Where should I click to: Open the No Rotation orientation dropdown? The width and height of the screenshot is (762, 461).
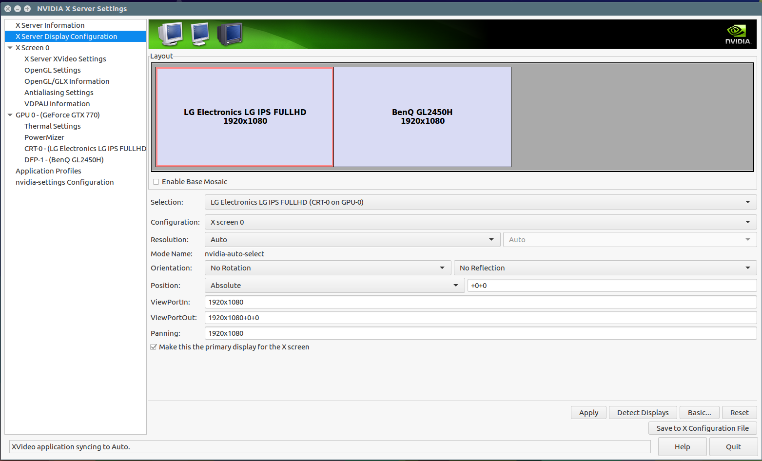pos(328,268)
